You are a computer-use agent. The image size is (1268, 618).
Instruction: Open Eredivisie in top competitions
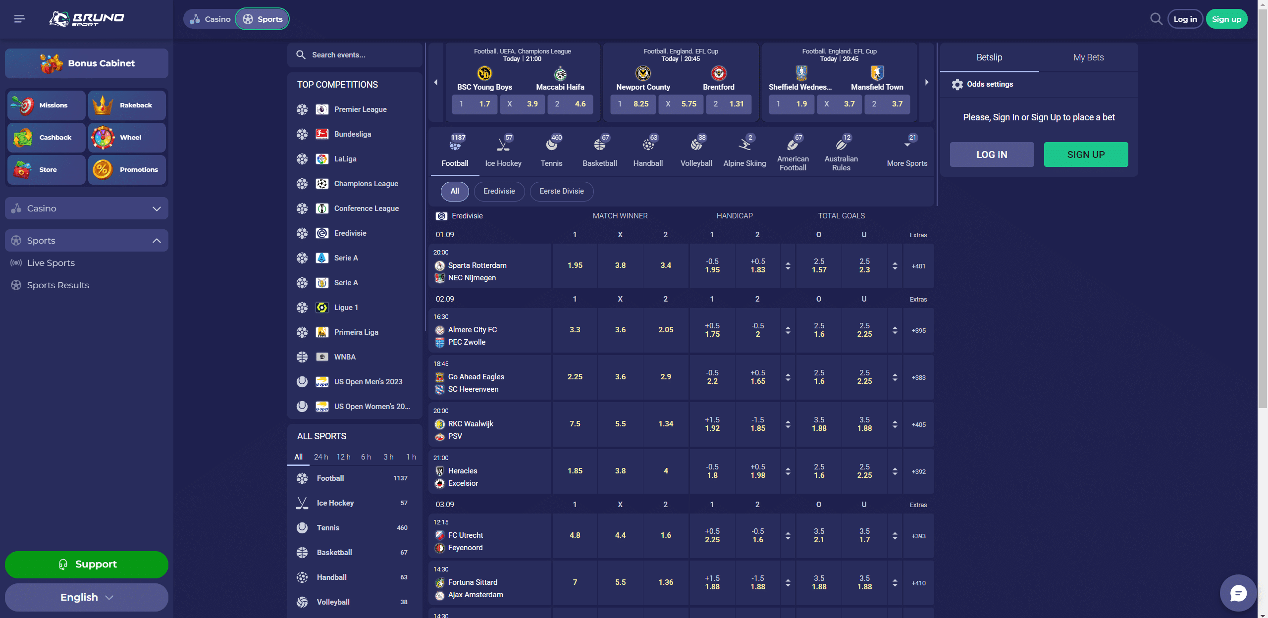355,233
